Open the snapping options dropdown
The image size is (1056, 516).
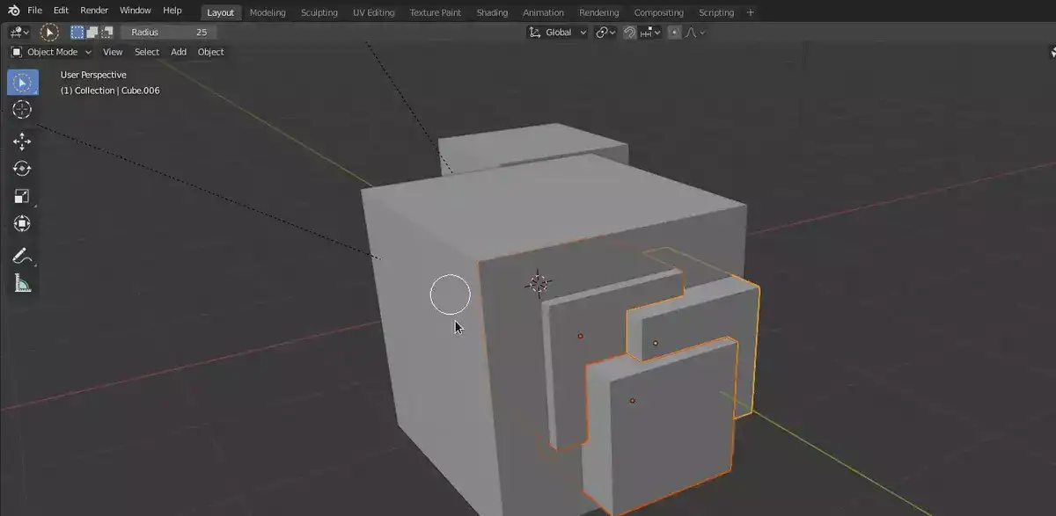tap(650, 33)
